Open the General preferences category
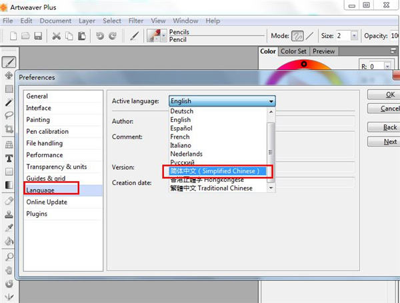The image size is (400, 303). [63, 97]
